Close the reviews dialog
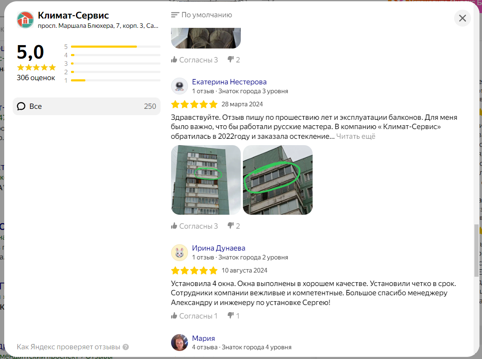Screen dimensions: 482x359 coord(462,18)
